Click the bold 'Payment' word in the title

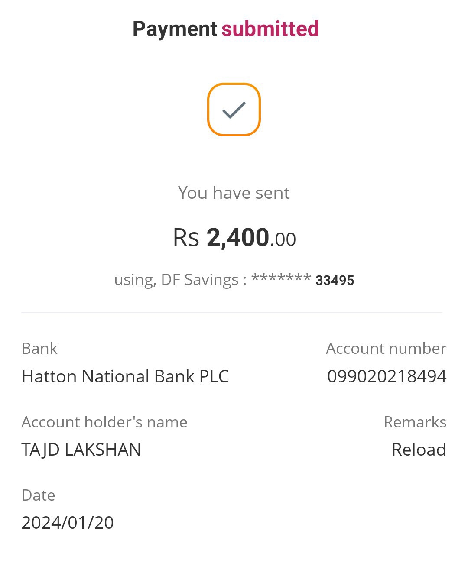coord(175,29)
